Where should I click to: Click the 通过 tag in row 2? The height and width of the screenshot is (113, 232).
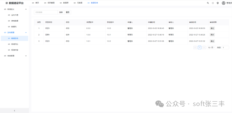pos(212,35)
